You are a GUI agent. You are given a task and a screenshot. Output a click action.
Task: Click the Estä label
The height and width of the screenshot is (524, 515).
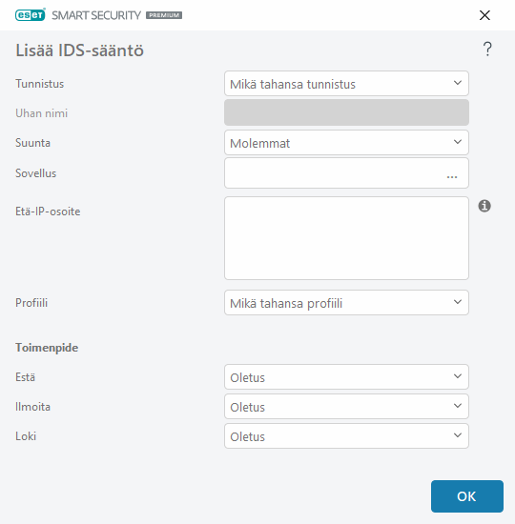click(25, 377)
